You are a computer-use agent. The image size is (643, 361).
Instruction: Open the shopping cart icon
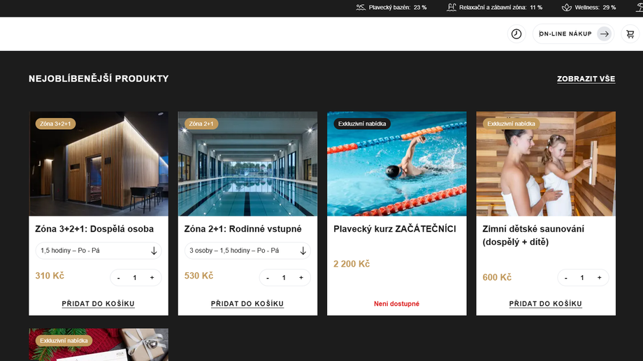click(x=630, y=34)
